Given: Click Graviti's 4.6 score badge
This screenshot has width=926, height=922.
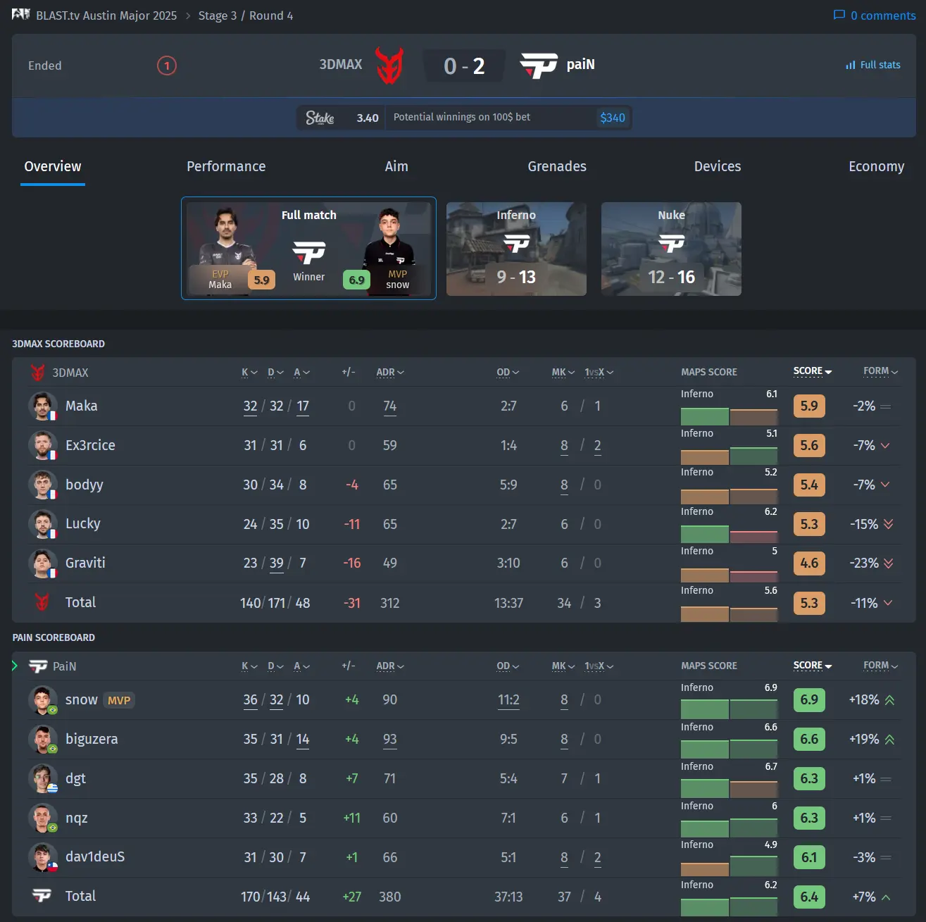Looking at the screenshot, I should pyautogui.click(x=809, y=563).
